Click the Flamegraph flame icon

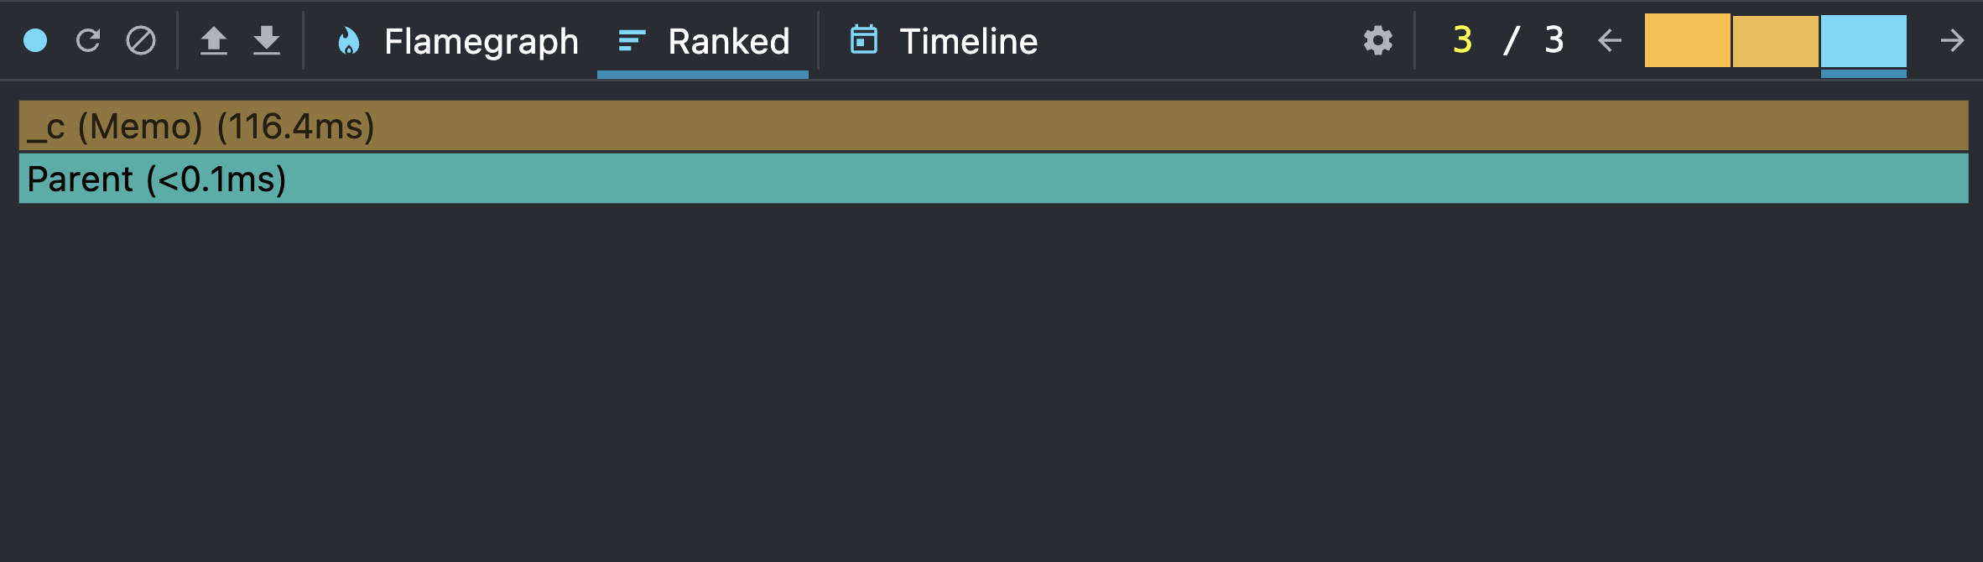coord(348,41)
